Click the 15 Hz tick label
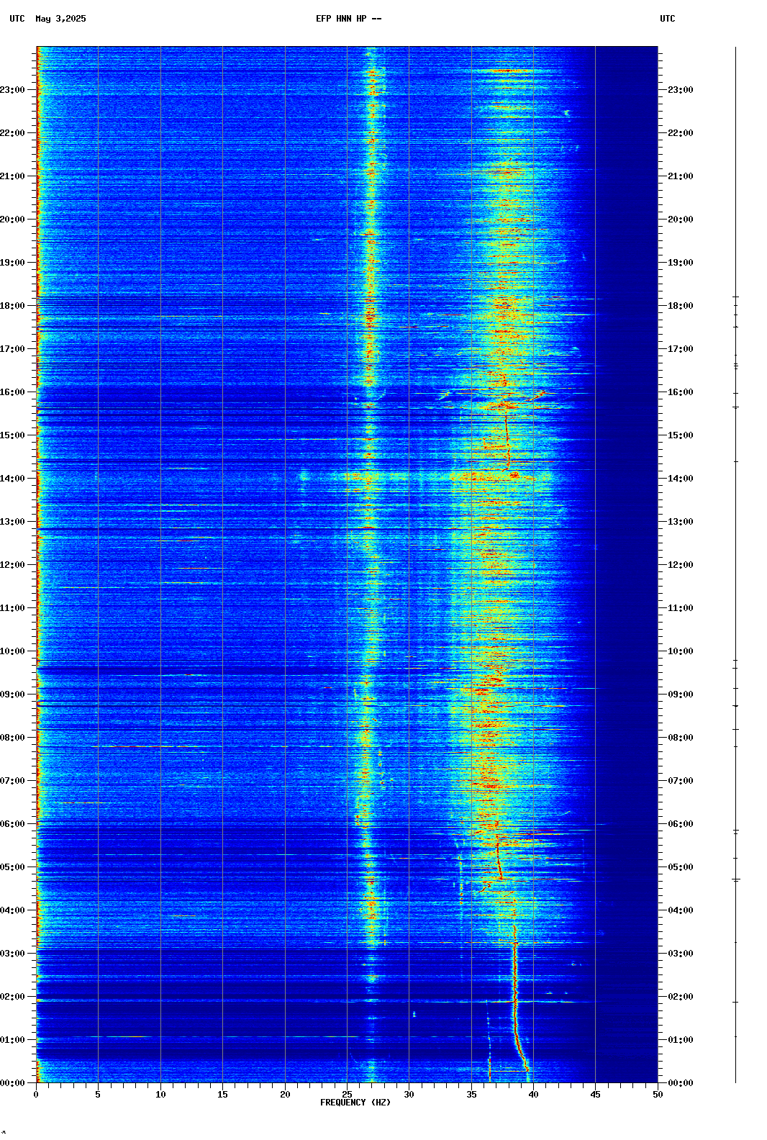 pyautogui.click(x=222, y=1095)
